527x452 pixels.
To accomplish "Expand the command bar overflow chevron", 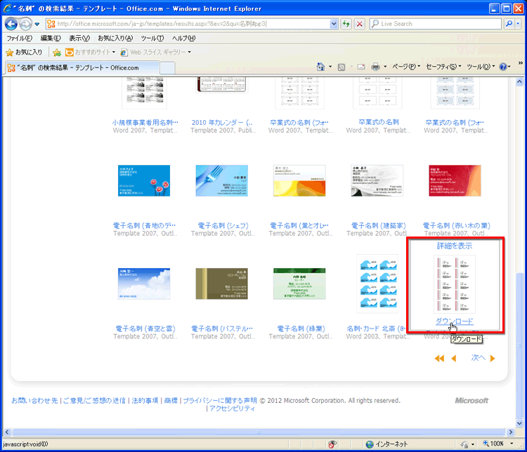I will [520, 63].
